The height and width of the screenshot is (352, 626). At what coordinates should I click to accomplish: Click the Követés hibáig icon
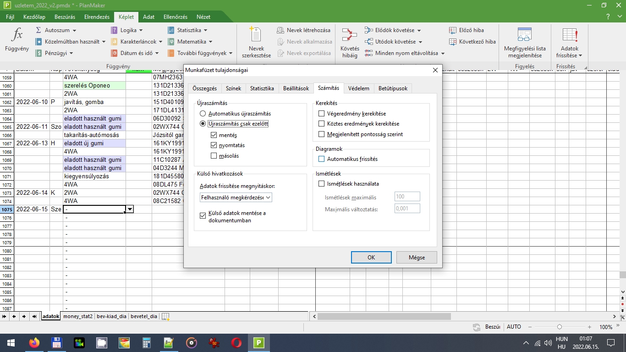[x=350, y=36]
